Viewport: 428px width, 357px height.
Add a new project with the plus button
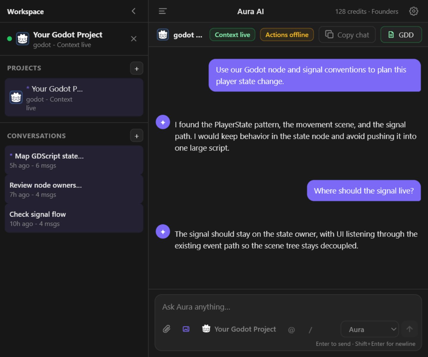point(137,68)
